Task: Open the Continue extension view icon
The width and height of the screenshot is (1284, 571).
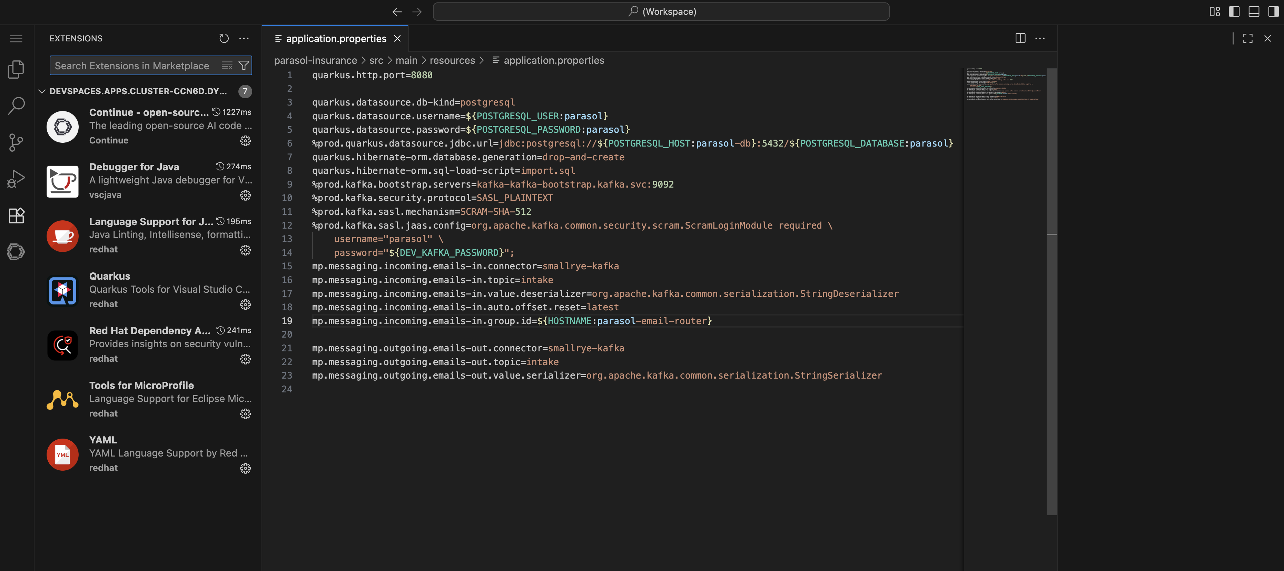Action: pos(16,252)
